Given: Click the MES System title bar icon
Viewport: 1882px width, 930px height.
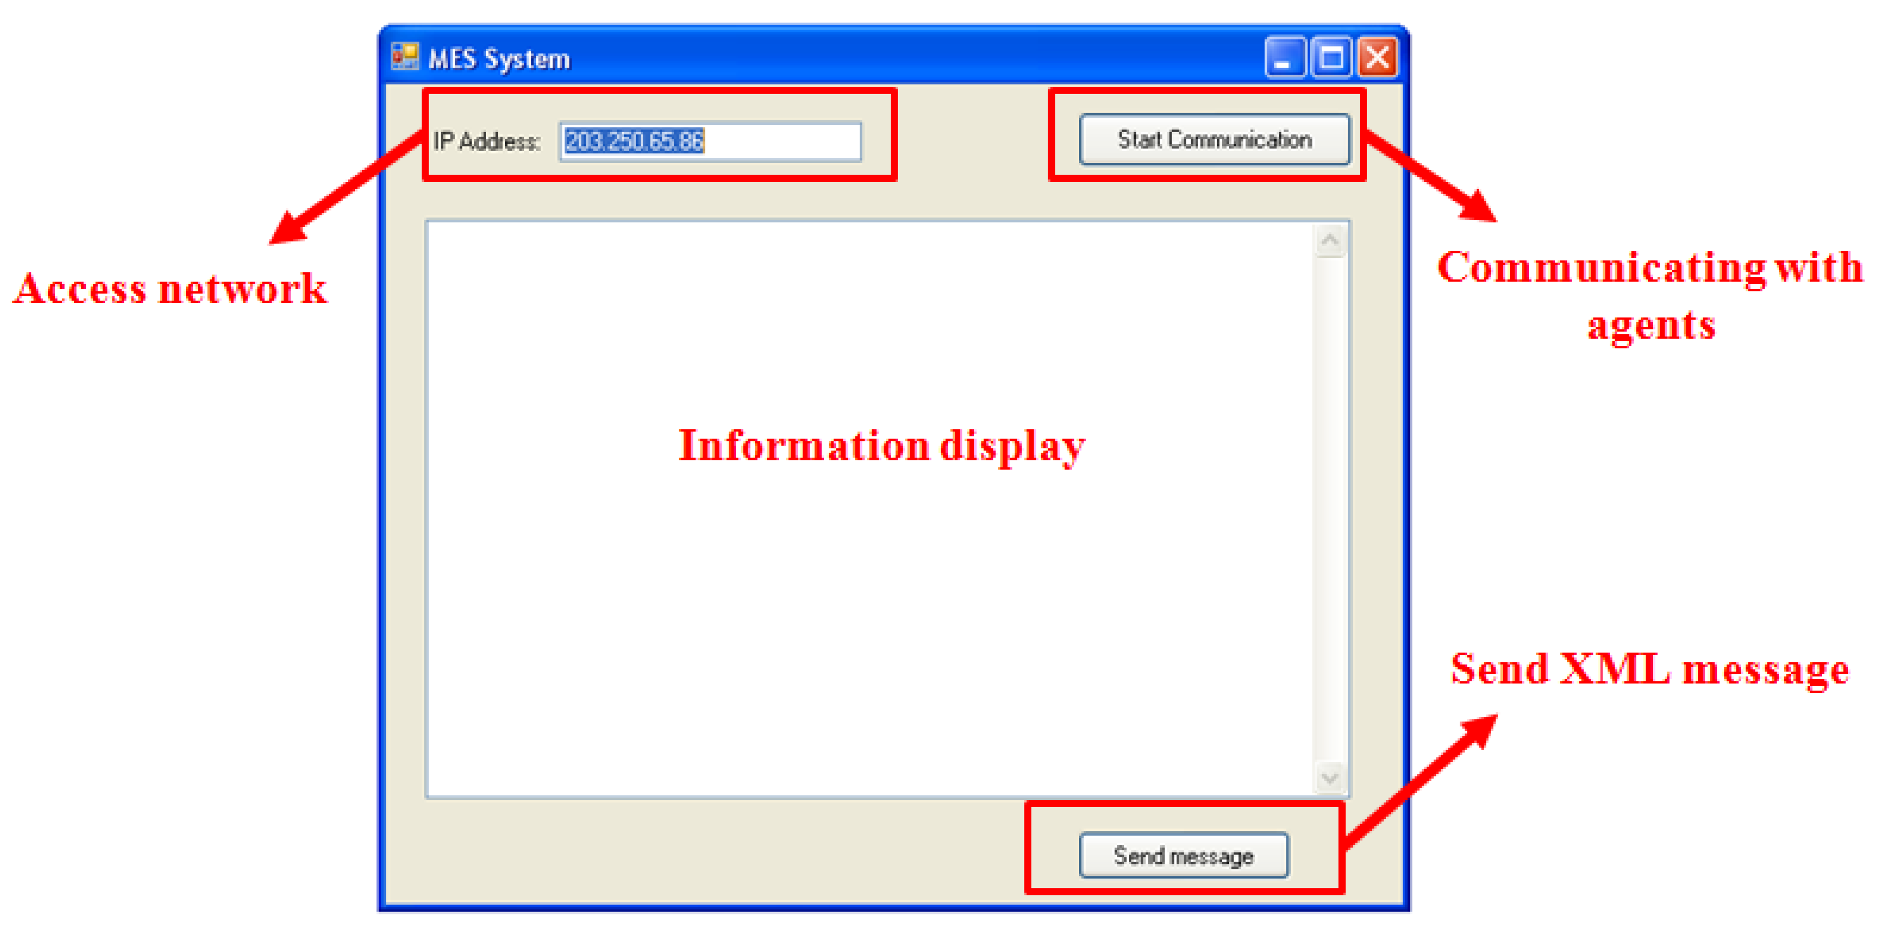Looking at the screenshot, I should (405, 56).
